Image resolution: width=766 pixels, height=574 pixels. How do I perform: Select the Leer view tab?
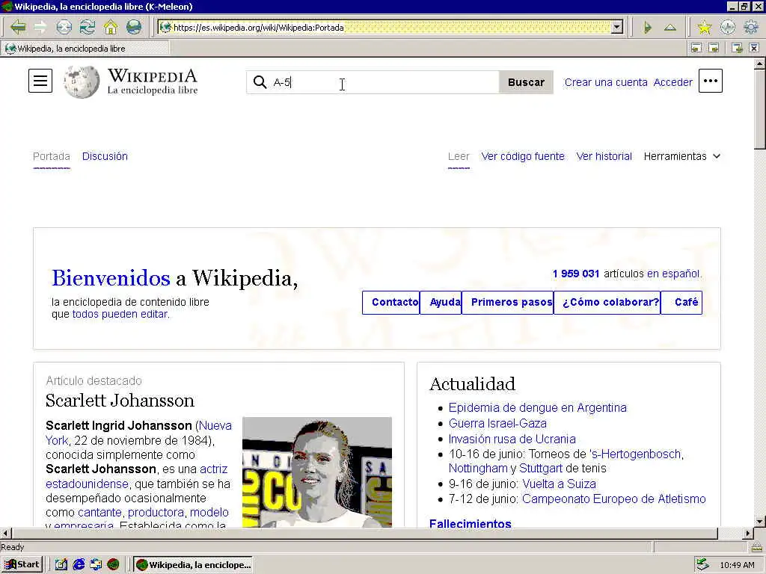coord(459,156)
